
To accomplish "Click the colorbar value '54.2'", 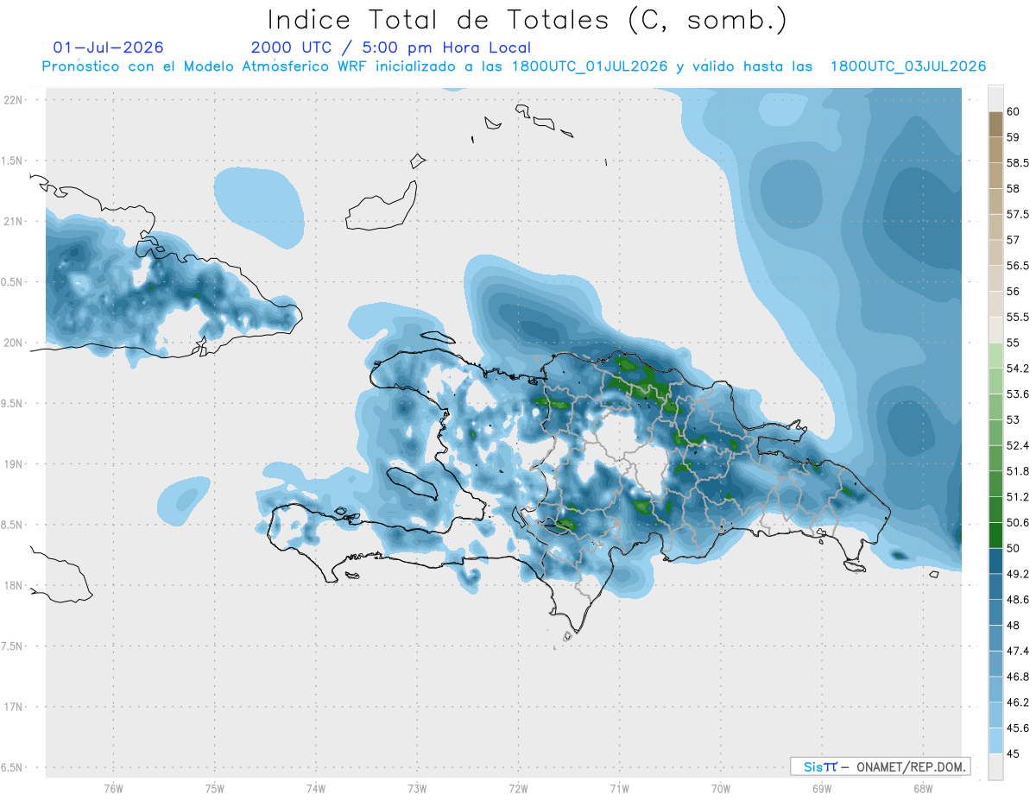I will [x=1017, y=369].
